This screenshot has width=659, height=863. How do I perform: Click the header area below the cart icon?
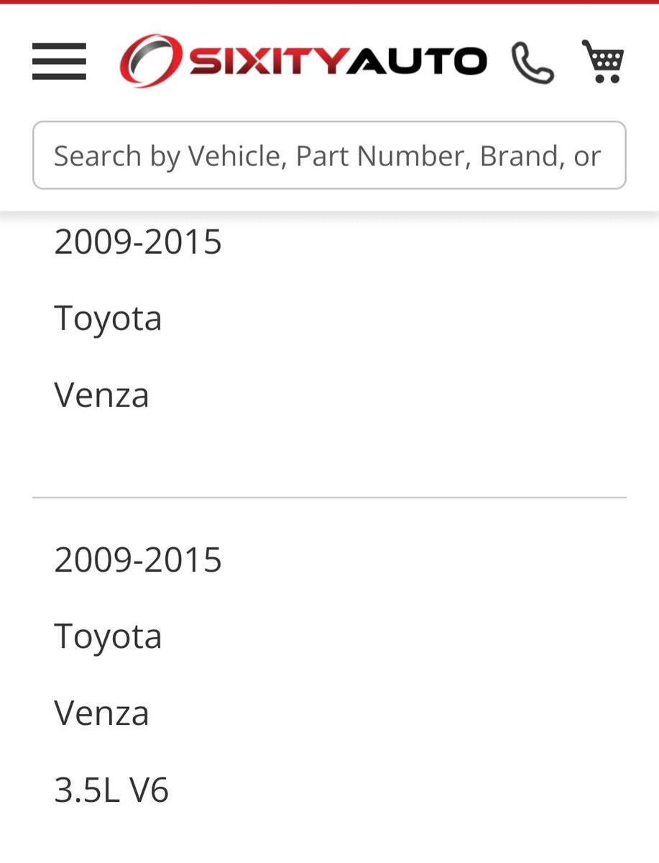[603, 101]
